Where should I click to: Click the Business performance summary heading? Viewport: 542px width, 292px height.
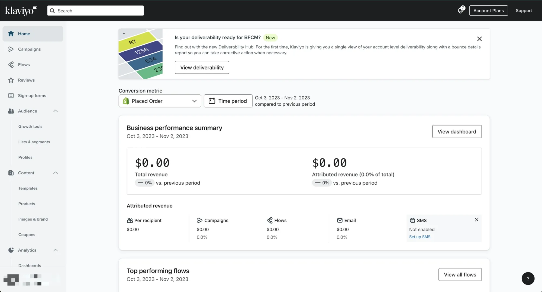click(175, 128)
